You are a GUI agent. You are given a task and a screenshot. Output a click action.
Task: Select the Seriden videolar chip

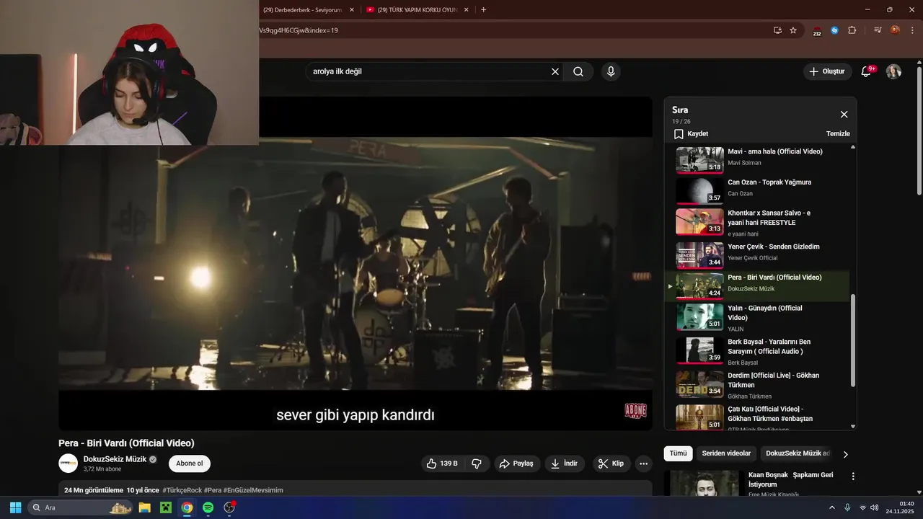click(726, 453)
